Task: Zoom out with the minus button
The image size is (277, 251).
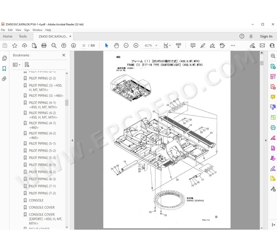Action: click(x=126, y=46)
